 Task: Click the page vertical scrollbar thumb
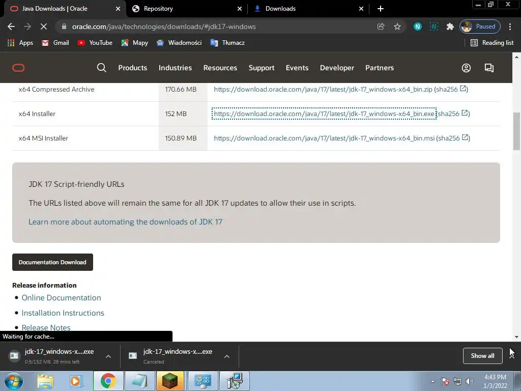pyautogui.click(x=516, y=131)
